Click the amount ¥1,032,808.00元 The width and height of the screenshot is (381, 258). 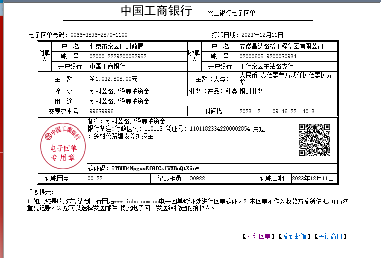tap(113, 79)
